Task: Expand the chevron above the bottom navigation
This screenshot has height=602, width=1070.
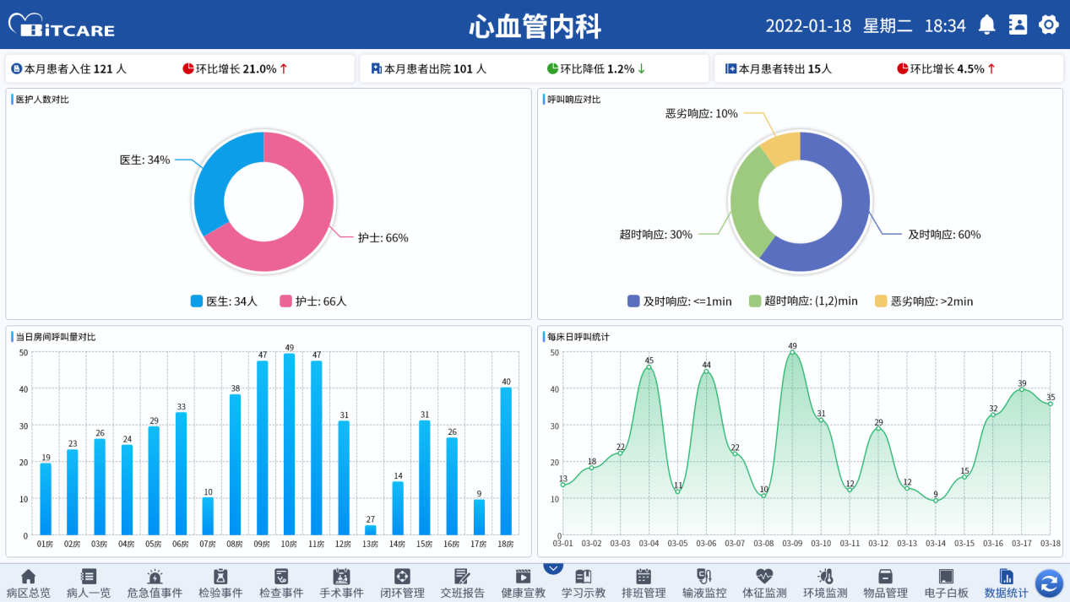Action: (x=553, y=568)
